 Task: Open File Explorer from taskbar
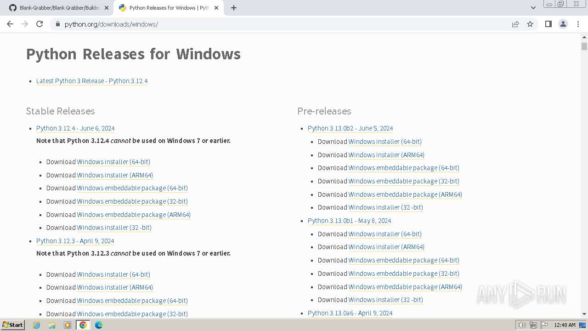click(x=52, y=325)
